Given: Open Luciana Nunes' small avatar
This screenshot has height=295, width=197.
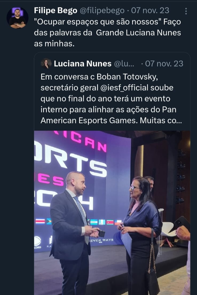Looking at the screenshot, I should click(x=46, y=64).
